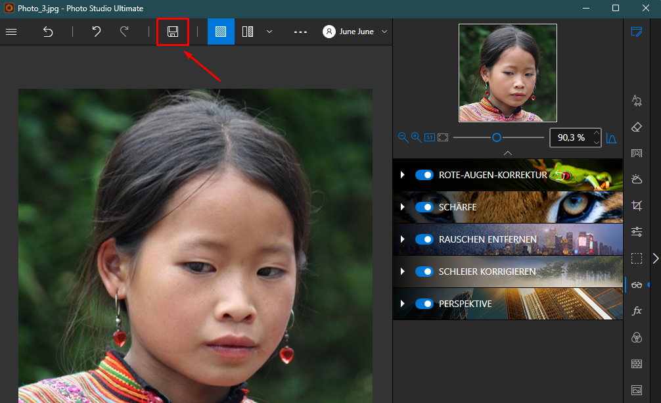Expand the Schleier Korrigieren section
Image resolution: width=661 pixels, height=403 pixels.
[x=403, y=272]
